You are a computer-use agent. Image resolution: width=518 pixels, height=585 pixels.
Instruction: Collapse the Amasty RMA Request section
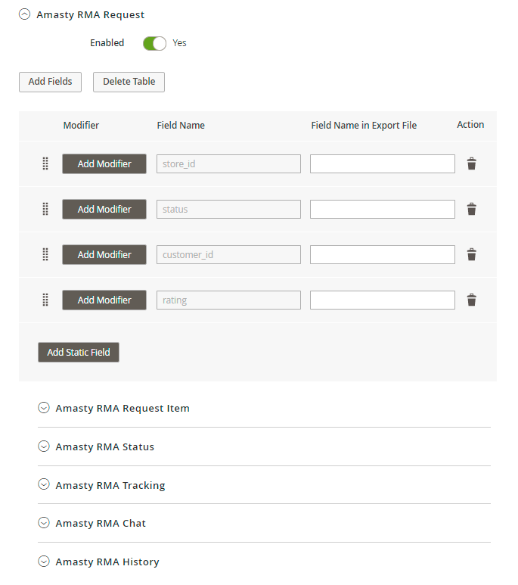(25, 14)
